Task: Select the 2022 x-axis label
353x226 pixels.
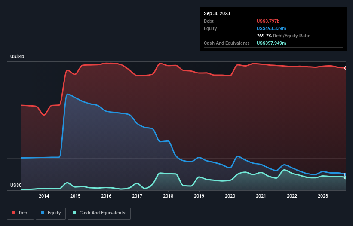Action: (x=292, y=196)
